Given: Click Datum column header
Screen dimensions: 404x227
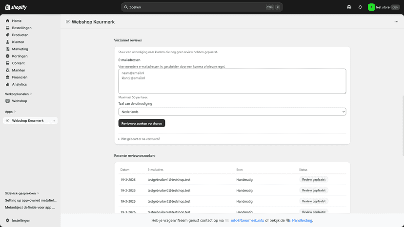Looking at the screenshot, I should tap(125, 170).
